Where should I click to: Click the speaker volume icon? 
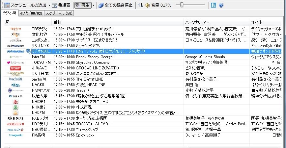coord(147,5)
